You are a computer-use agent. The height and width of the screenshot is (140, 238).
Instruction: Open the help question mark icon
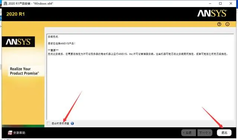(219, 24)
